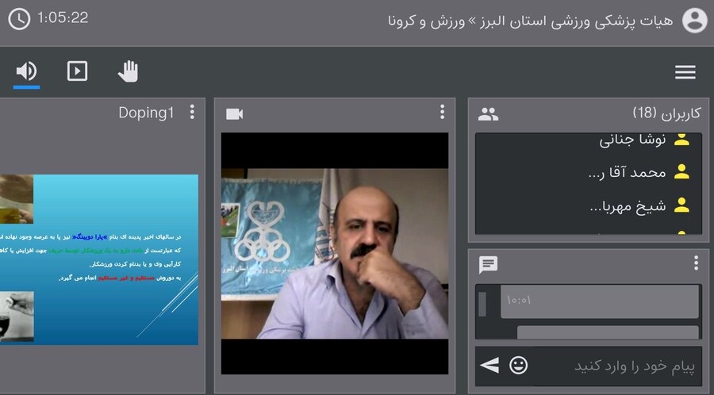Click the play media icon
This screenshot has height=395, width=714.
point(77,71)
